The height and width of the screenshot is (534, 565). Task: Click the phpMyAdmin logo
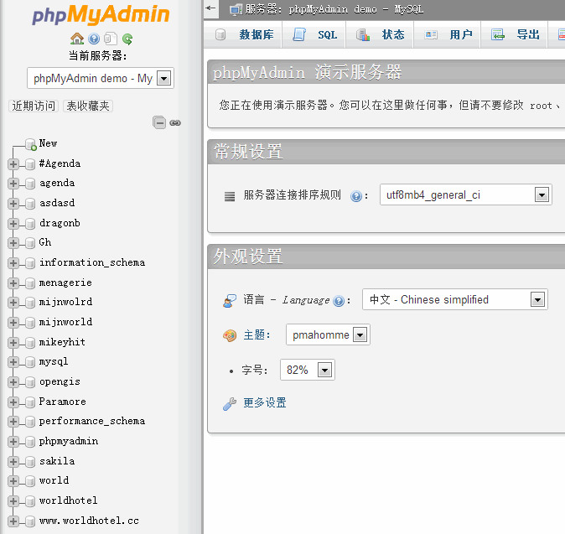101,15
